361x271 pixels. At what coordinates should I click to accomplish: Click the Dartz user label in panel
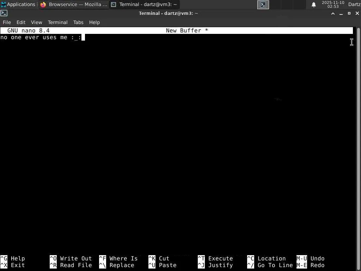(354, 4)
